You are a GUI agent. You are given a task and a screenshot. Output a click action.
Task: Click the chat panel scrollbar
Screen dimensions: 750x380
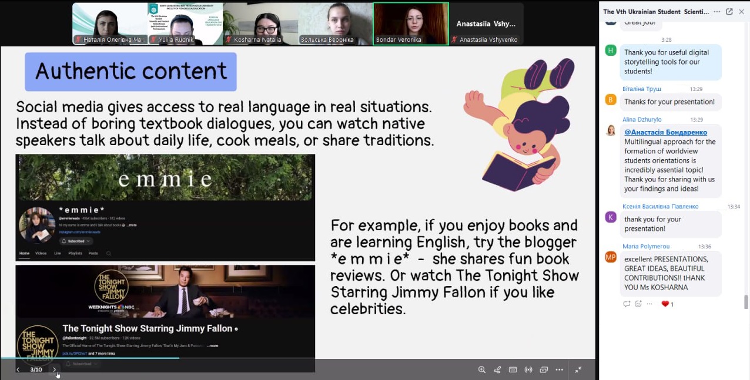point(746,302)
